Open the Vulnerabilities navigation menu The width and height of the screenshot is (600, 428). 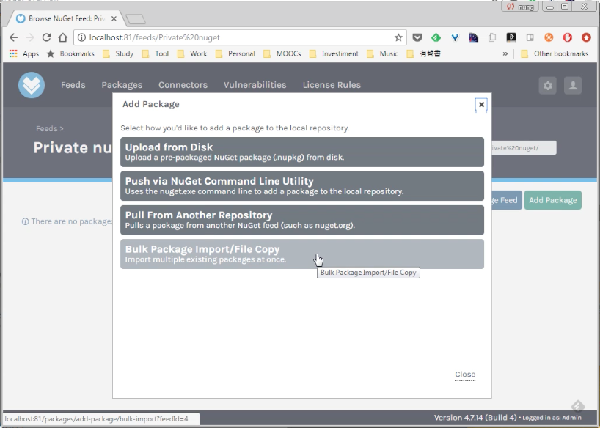tap(255, 85)
